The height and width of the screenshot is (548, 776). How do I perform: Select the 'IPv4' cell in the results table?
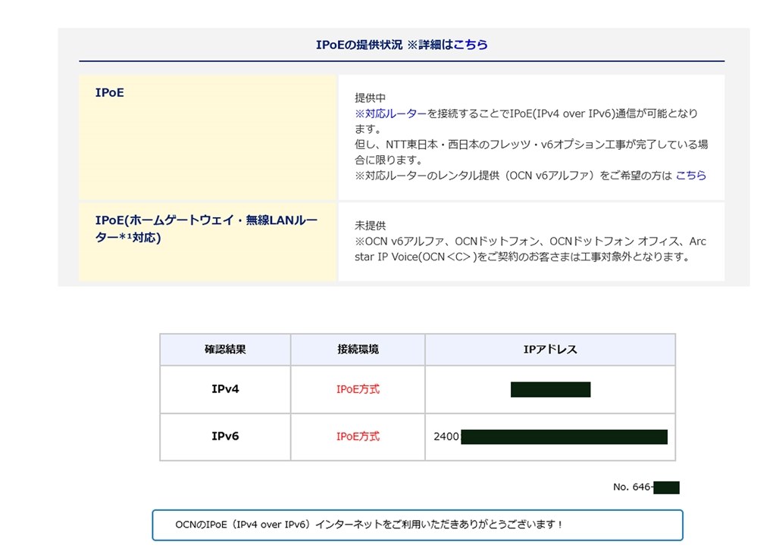click(225, 389)
